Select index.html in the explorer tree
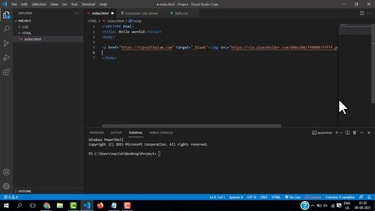The height and width of the screenshot is (211, 375). pos(33,39)
